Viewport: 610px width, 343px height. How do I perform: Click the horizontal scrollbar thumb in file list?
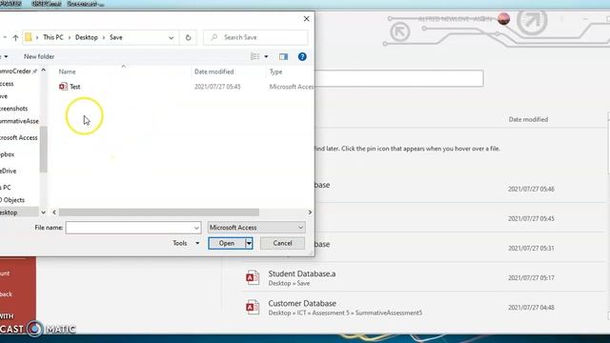159,212
